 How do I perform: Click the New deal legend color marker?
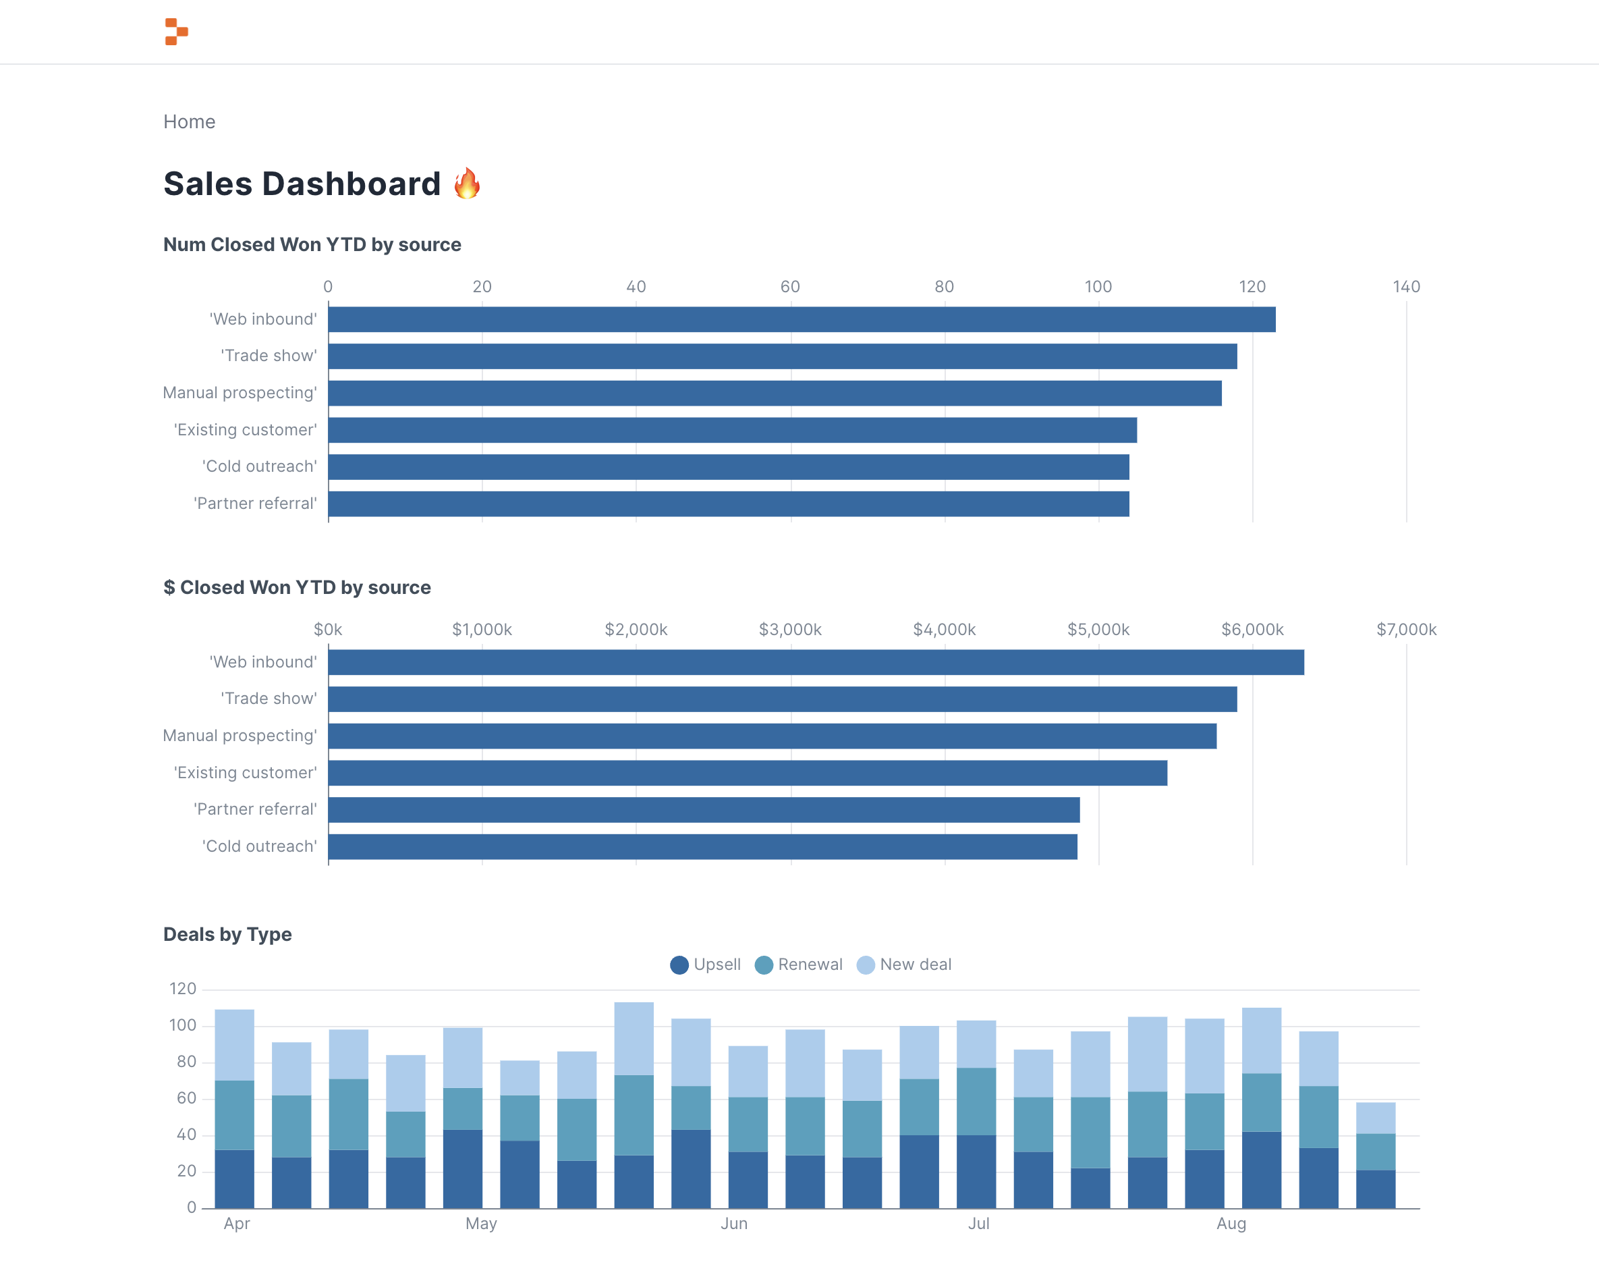(x=865, y=964)
